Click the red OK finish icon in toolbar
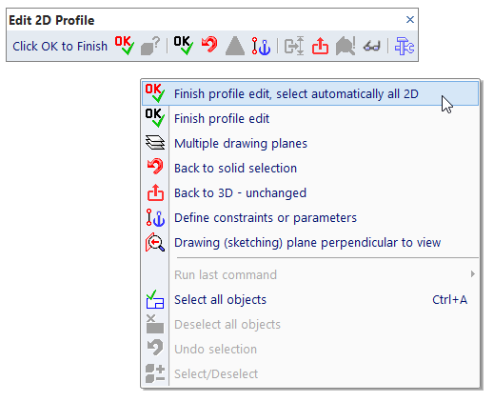Image resolution: width=494 pixels, height=402 pixels. (124, 46)
